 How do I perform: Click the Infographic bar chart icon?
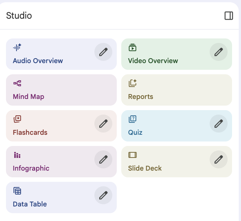pos(17,155)
